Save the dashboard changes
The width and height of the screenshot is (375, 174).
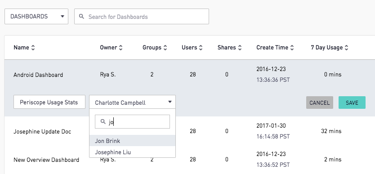click(352, 103)
